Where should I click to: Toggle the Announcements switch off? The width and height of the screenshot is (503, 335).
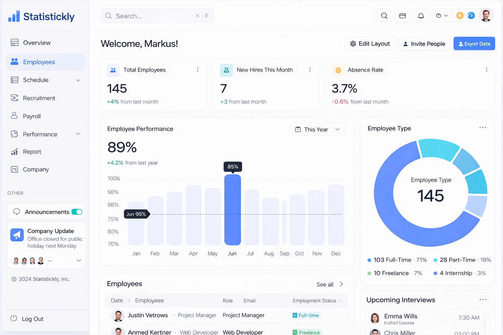pos(77,212)
